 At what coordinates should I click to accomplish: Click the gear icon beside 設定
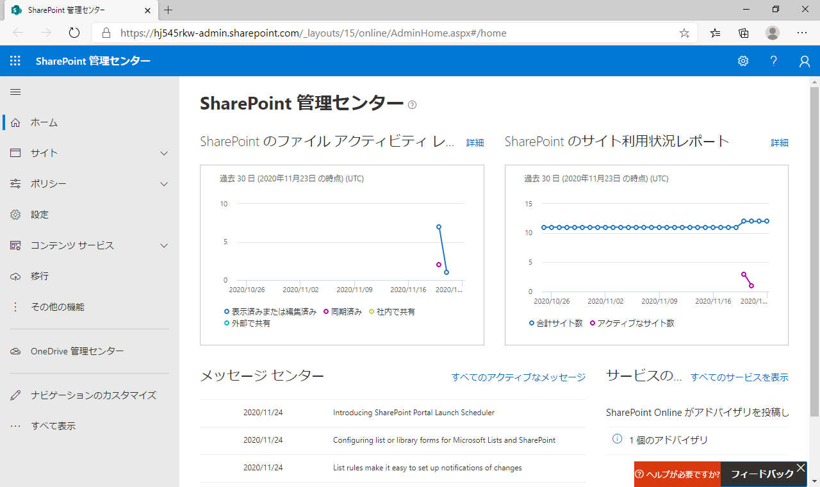click(x=16, y=215)
